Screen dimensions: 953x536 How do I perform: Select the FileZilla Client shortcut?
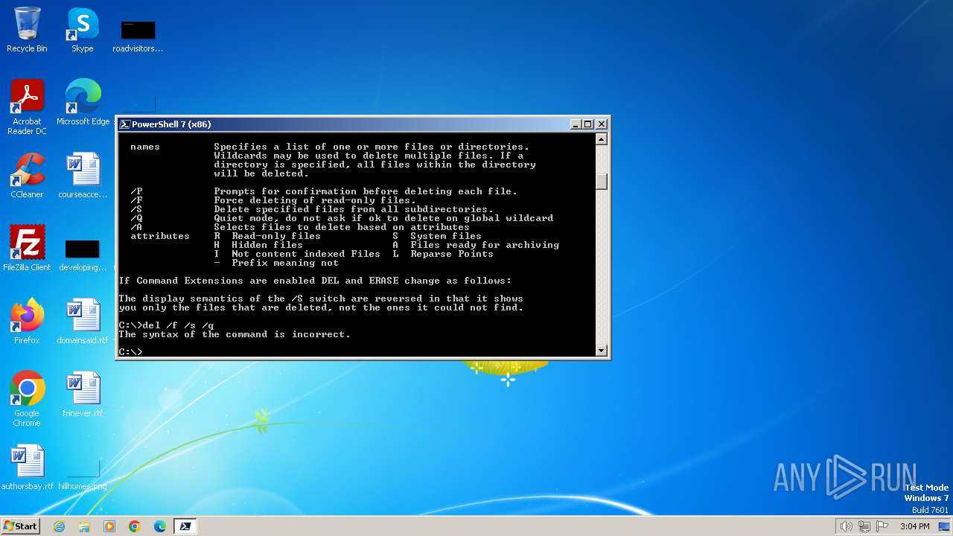27,249
